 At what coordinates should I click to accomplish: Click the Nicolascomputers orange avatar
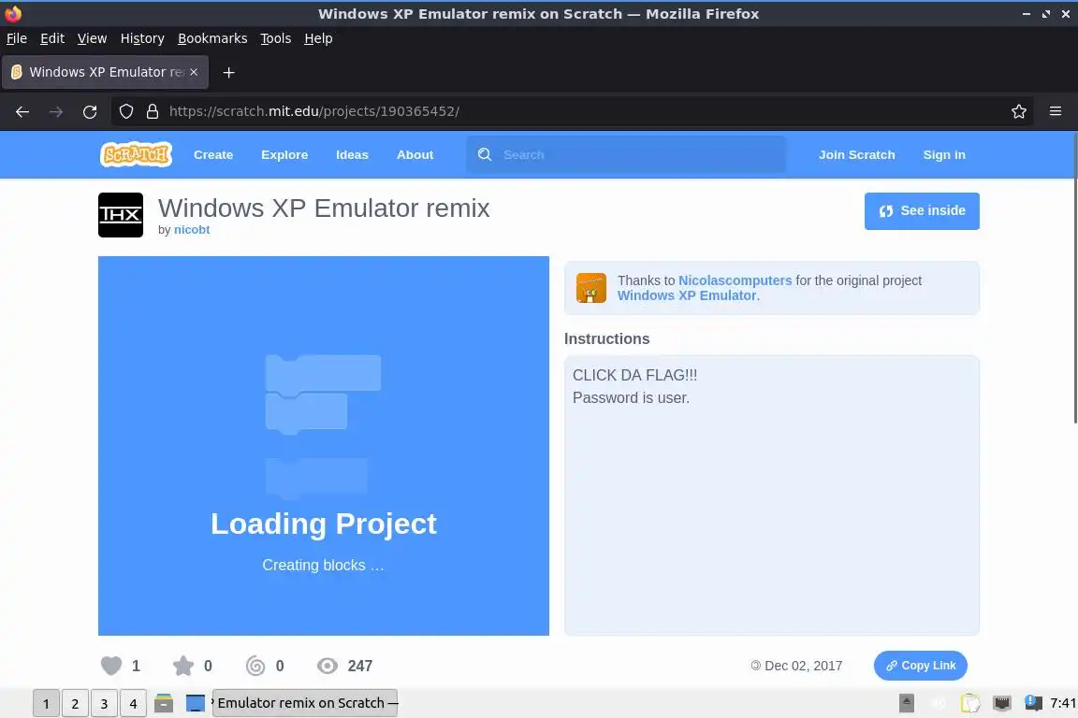click(591, 288)
